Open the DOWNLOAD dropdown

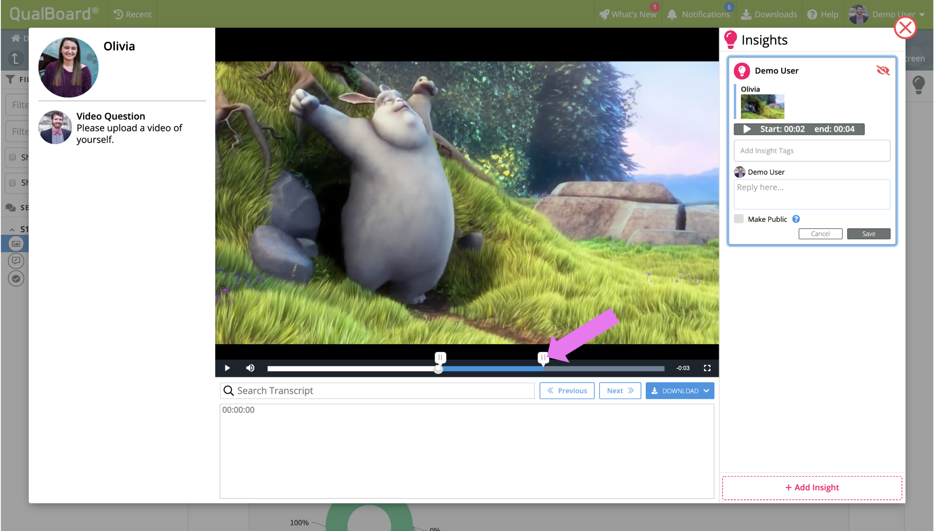(x=680, y=391)
